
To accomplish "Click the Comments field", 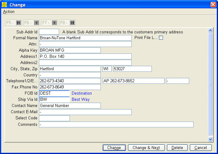I will pos(116,124).
